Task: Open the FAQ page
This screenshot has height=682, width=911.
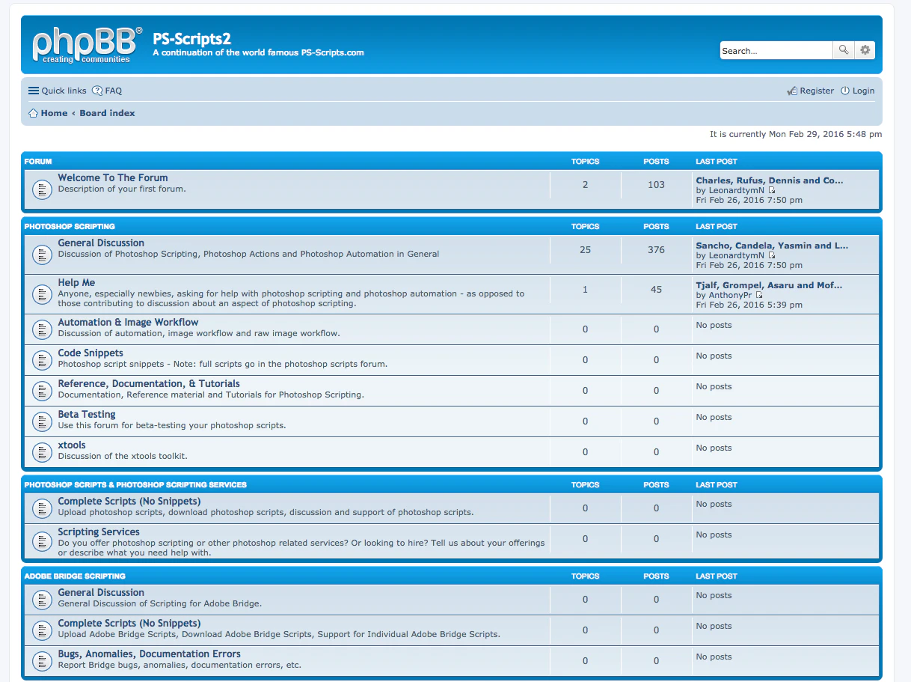Action: coord(107,91)
